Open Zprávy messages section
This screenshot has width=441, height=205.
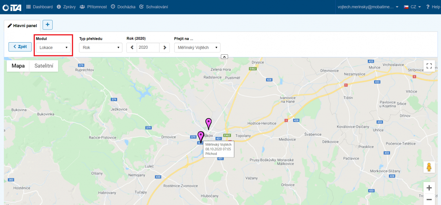66,7
